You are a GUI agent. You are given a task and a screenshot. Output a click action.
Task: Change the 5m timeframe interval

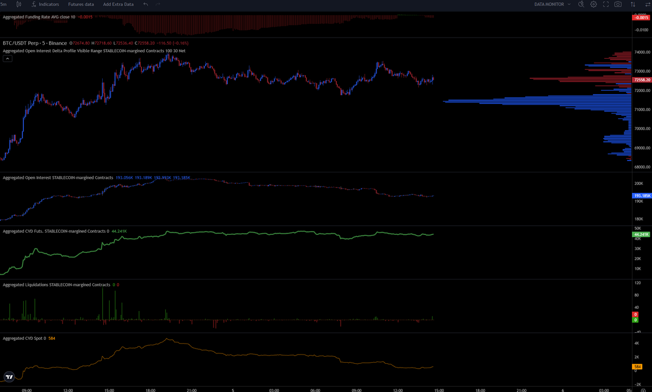[4, 4]
